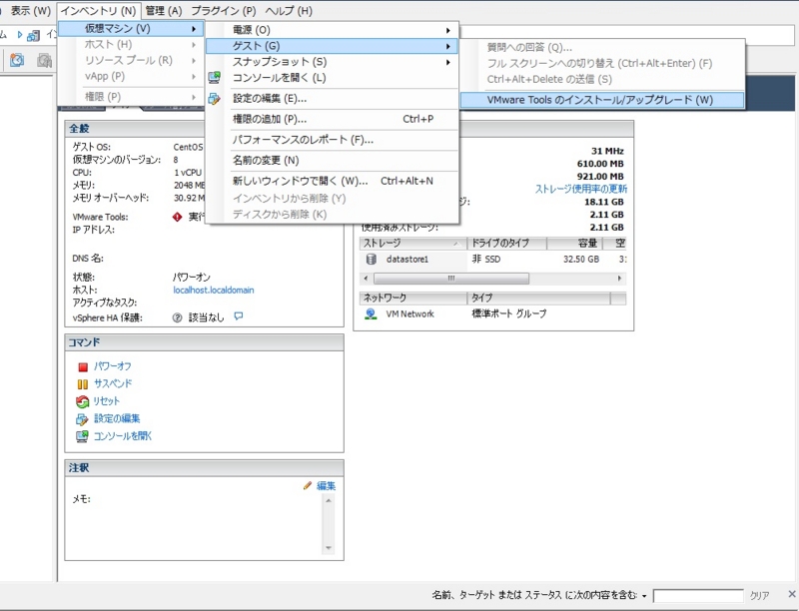Image resolution: width=799 pixels, height=611 pixels.
Task: Click the yellow suspend pause icon
Action: pyautogui.click(x=83, y=384)
